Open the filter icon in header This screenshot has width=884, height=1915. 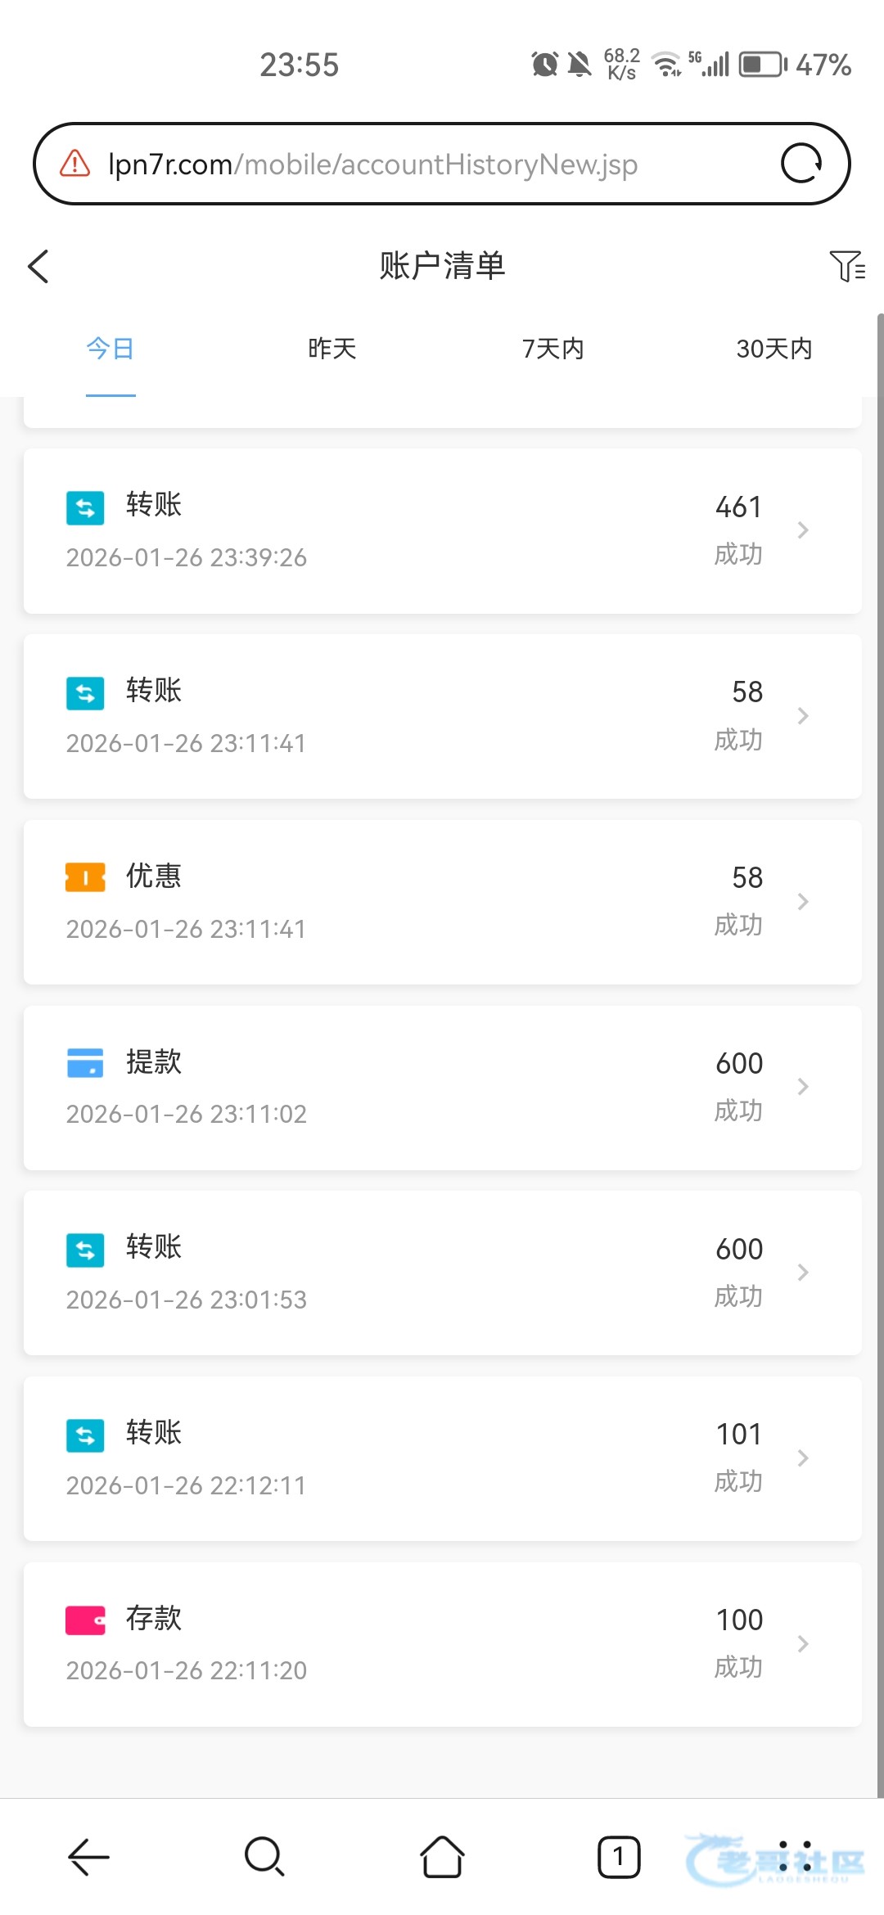[x=846, y=266]
